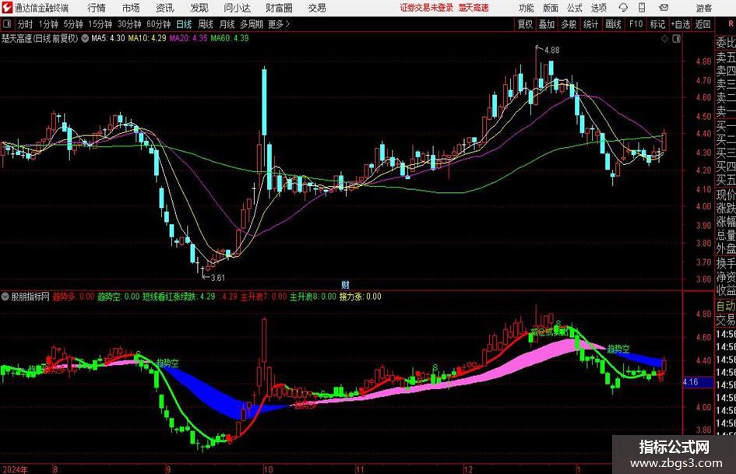Open the 画线 drawing tools
The height and width of the screenshot is (474, 736).
pyautogui.click(x=613, y=24)
